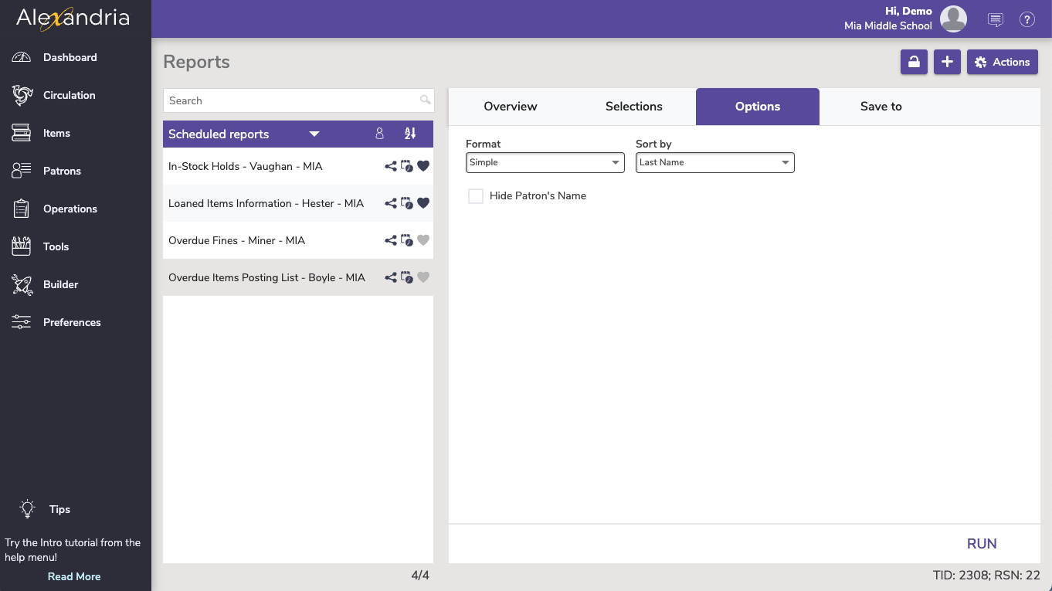Click the patron filter icon in list header
1052x591 pixels.
pyautogui.click(x=379, y=134)
